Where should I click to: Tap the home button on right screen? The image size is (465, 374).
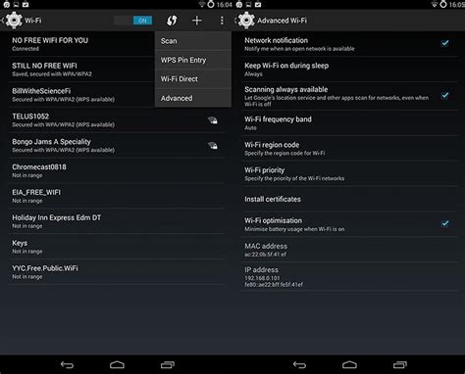349,364
